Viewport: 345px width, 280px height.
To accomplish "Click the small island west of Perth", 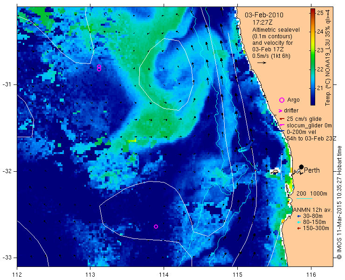I will [x=275, y=172].
